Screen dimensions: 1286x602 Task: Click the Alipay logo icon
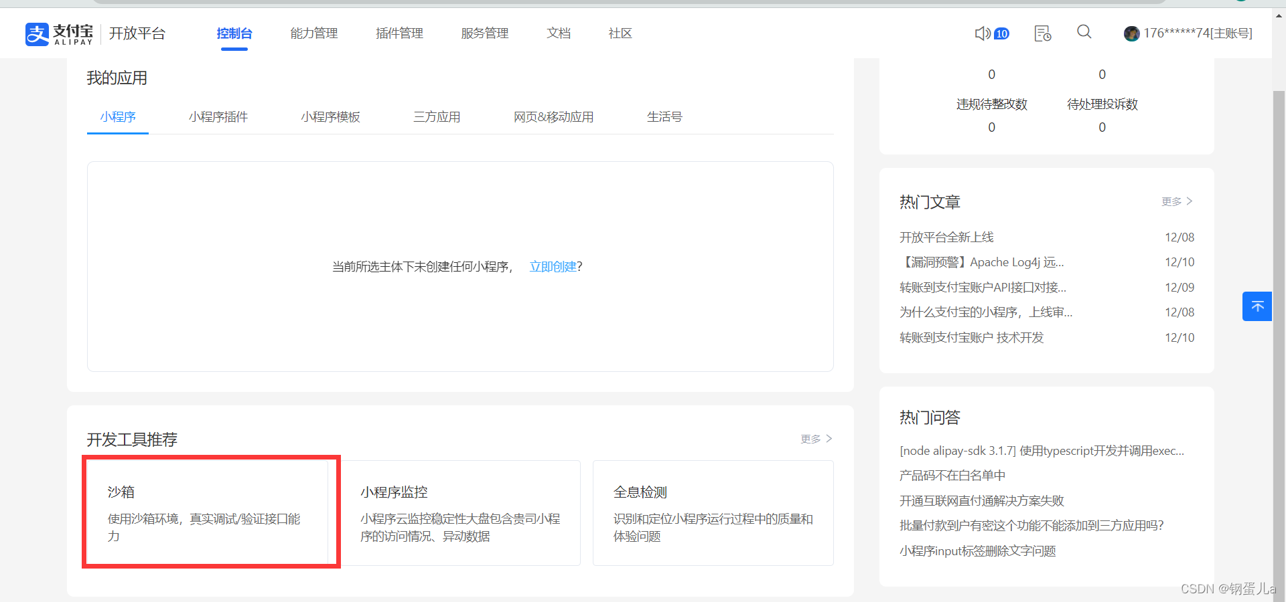pos(38,33)
